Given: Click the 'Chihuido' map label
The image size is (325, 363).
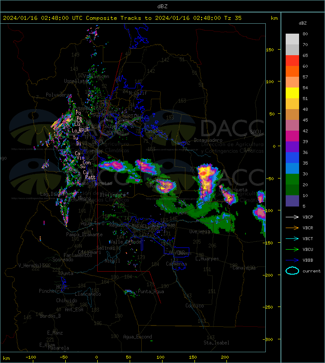Looking at the screenshot, I should [67, 300].
